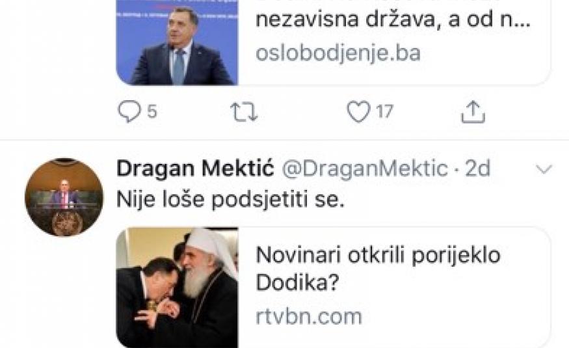The width and height of the screenshot is (569, 348).
Task: Click the 2d tweet timestamp
Action: [477, 168]
